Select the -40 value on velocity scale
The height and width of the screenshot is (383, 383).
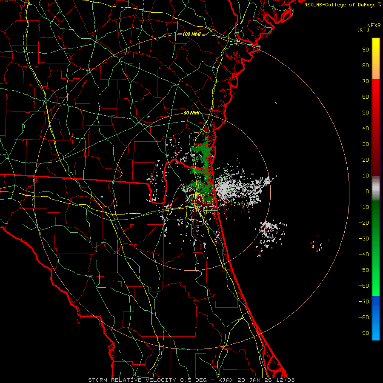[x=364, y=254]
